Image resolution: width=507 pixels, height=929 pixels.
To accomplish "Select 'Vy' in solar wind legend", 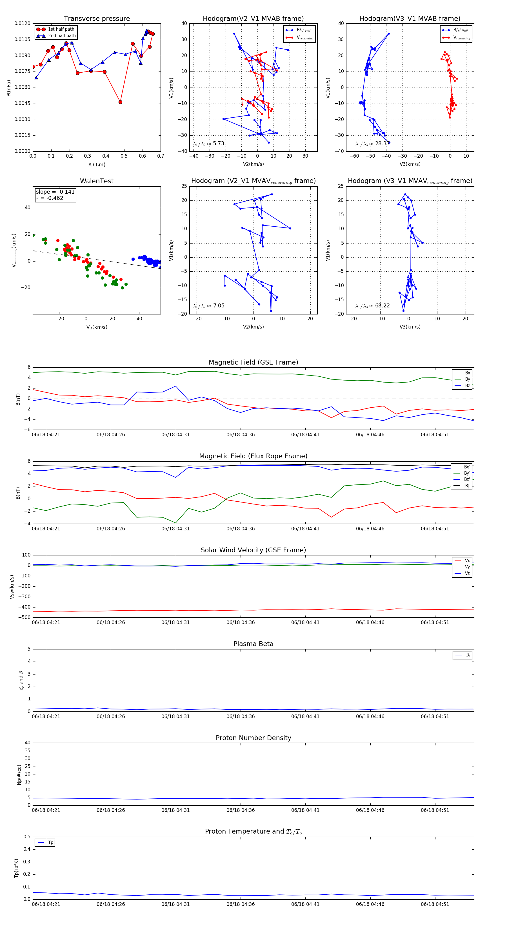I will click(x=462, y=567).
